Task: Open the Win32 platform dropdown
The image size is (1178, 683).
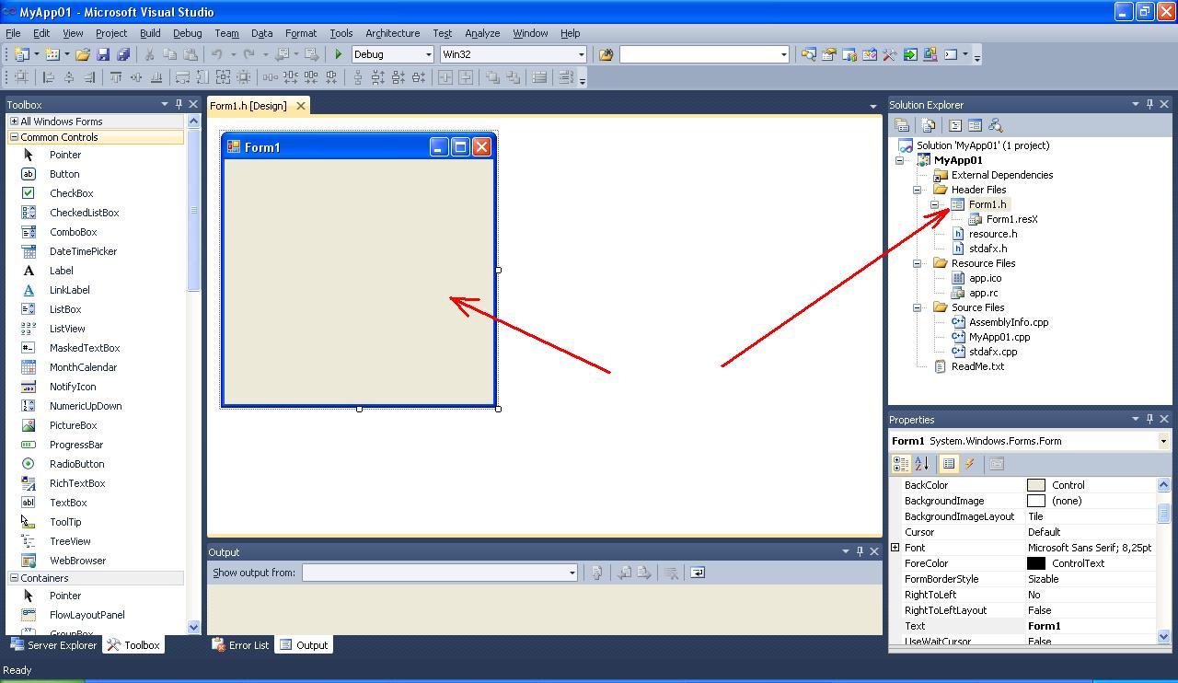Action: pyautogui.click(x=581, y=54)
